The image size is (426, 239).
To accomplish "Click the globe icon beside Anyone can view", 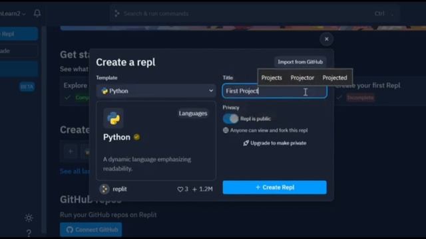I will [226, 130].
